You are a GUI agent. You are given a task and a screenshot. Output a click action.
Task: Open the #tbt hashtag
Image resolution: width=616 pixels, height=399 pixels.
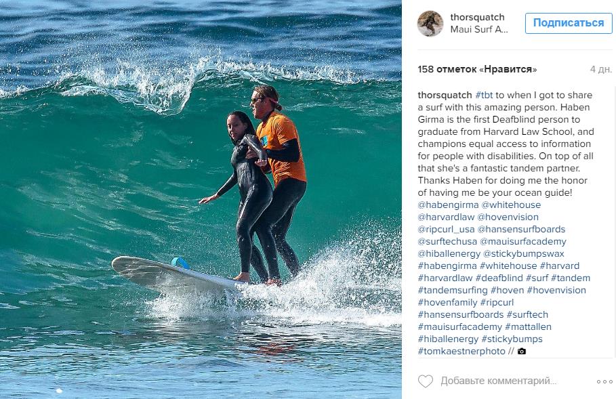(484, 95)
